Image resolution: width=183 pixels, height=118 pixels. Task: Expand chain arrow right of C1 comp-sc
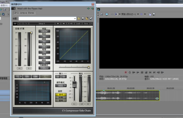[36, 13]
